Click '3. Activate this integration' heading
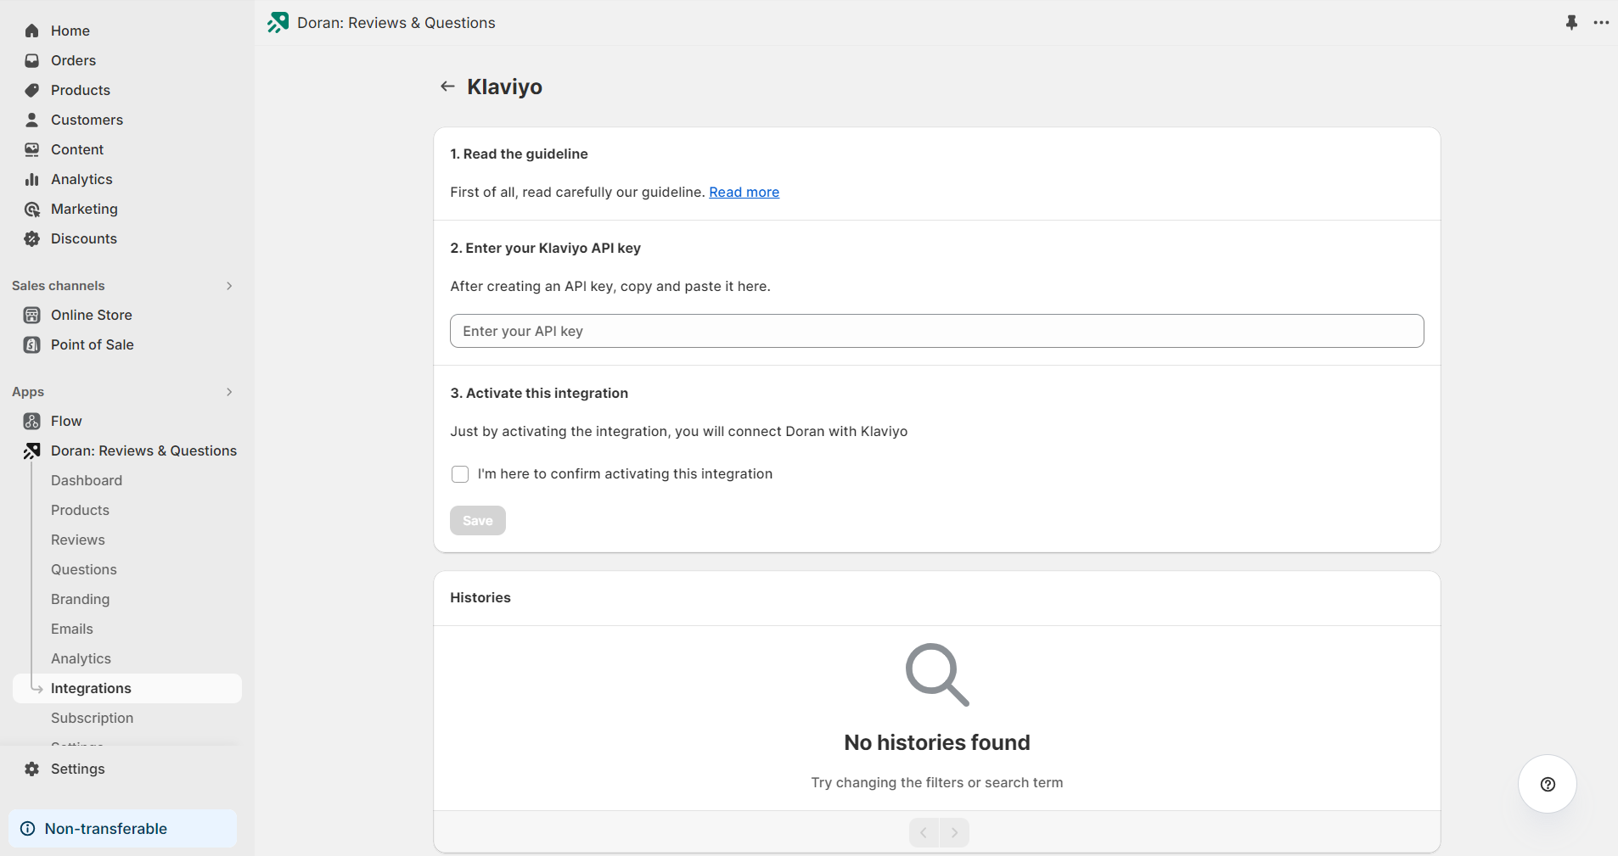 click(539, 393)
